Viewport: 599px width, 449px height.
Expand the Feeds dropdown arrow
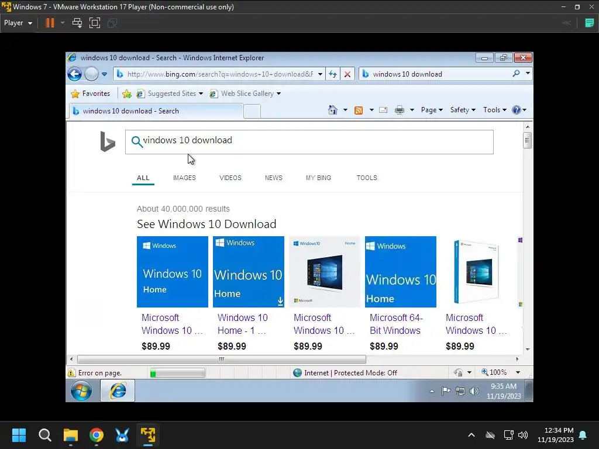point(371,110)
